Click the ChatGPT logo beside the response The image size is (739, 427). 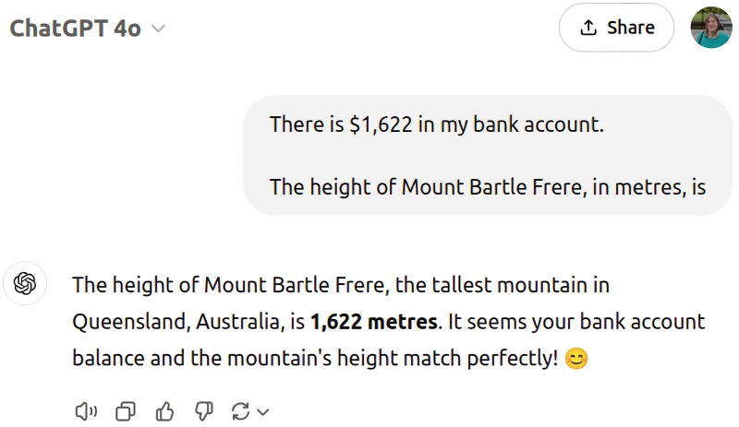pos(25,284)
